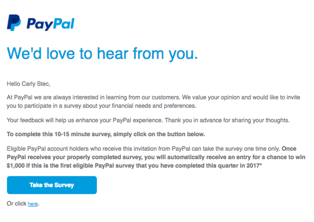Click the PayPal double-P logo icon
Screen dimensions: 314x222
tap(14, 24)
